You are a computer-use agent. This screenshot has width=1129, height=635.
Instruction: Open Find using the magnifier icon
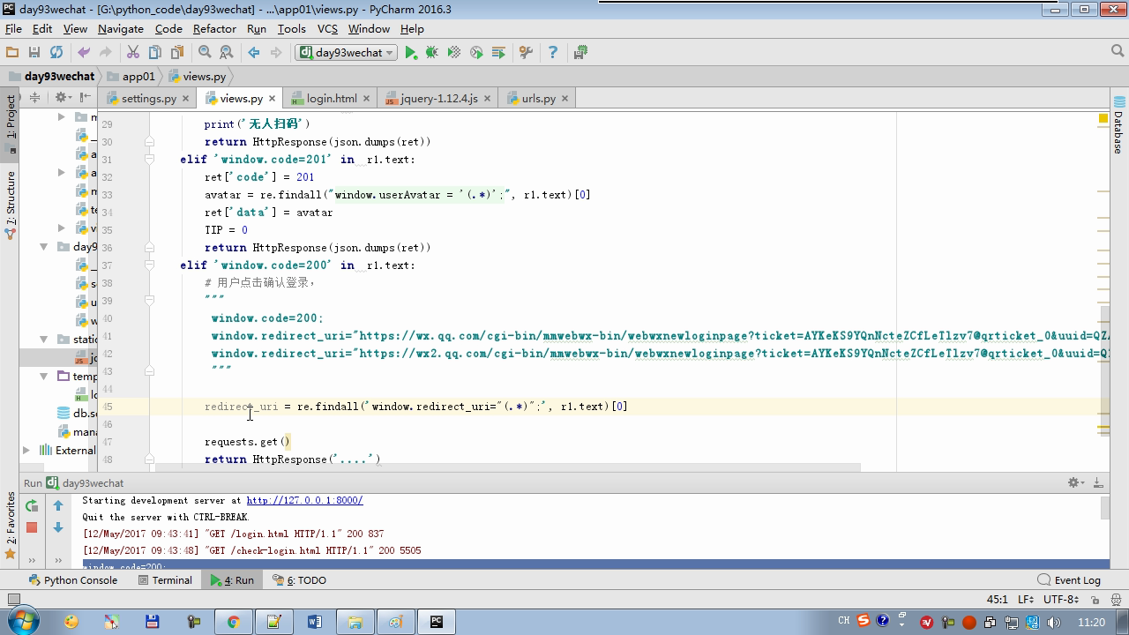click(205, 53)
